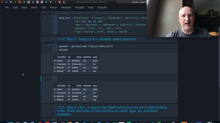
Task: Click 'grass' cell in first output table
Action: click(95, 61)
